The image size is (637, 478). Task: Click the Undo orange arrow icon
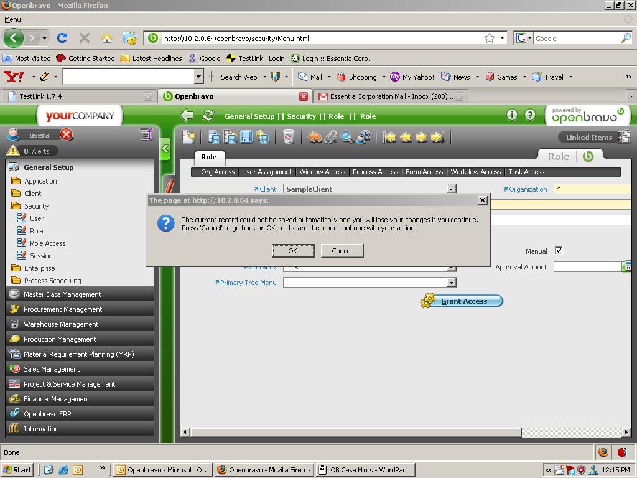315,137
